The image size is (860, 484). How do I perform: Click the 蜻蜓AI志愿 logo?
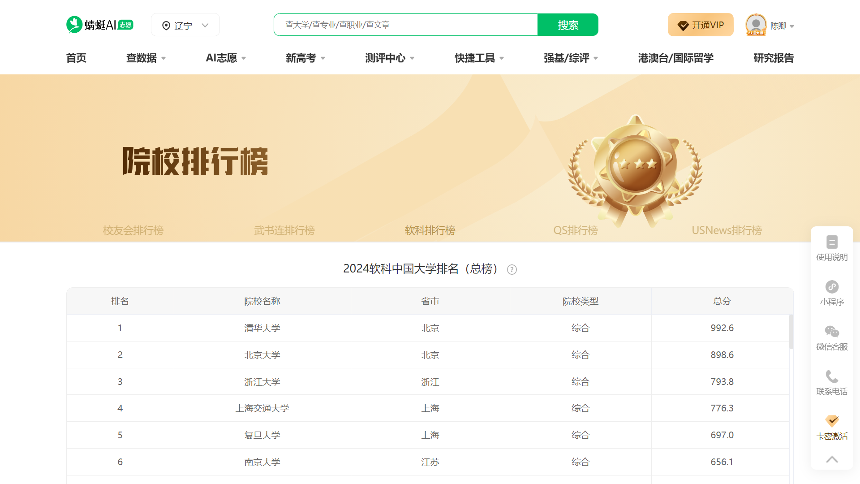pyautogui.click(x=99, y=25)
